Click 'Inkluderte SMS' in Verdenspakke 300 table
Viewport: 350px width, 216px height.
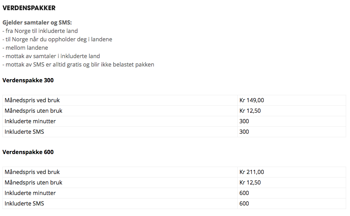point(24,132)
